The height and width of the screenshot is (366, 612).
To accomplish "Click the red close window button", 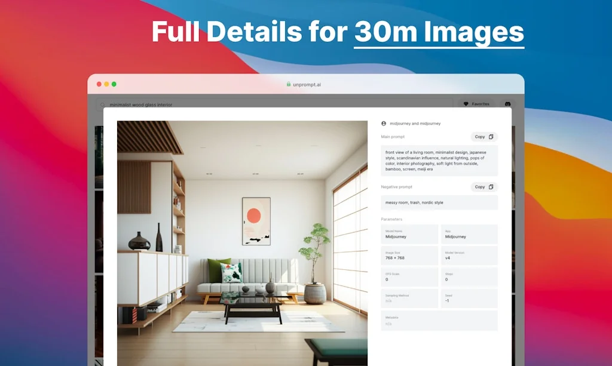I will point(99,84).
